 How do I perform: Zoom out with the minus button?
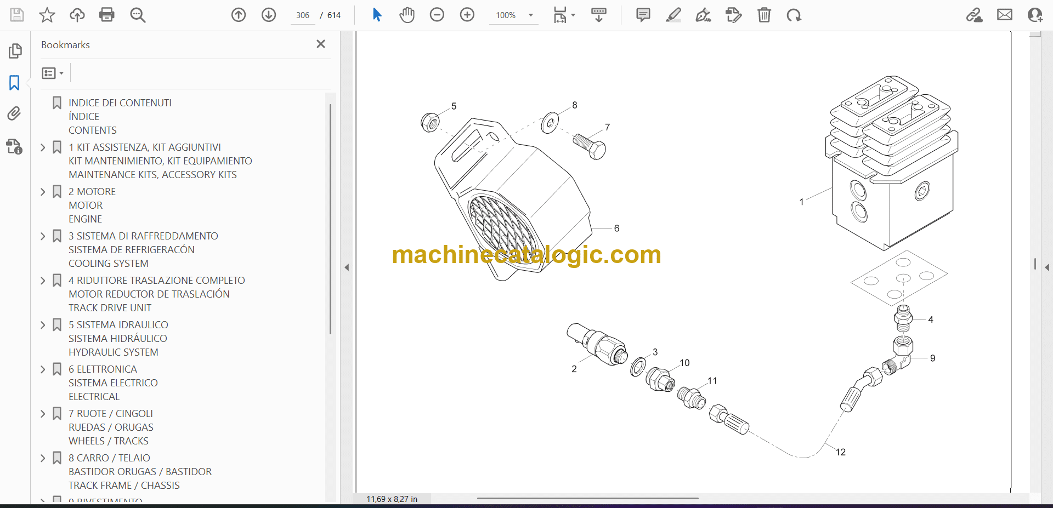click(437, 15)
